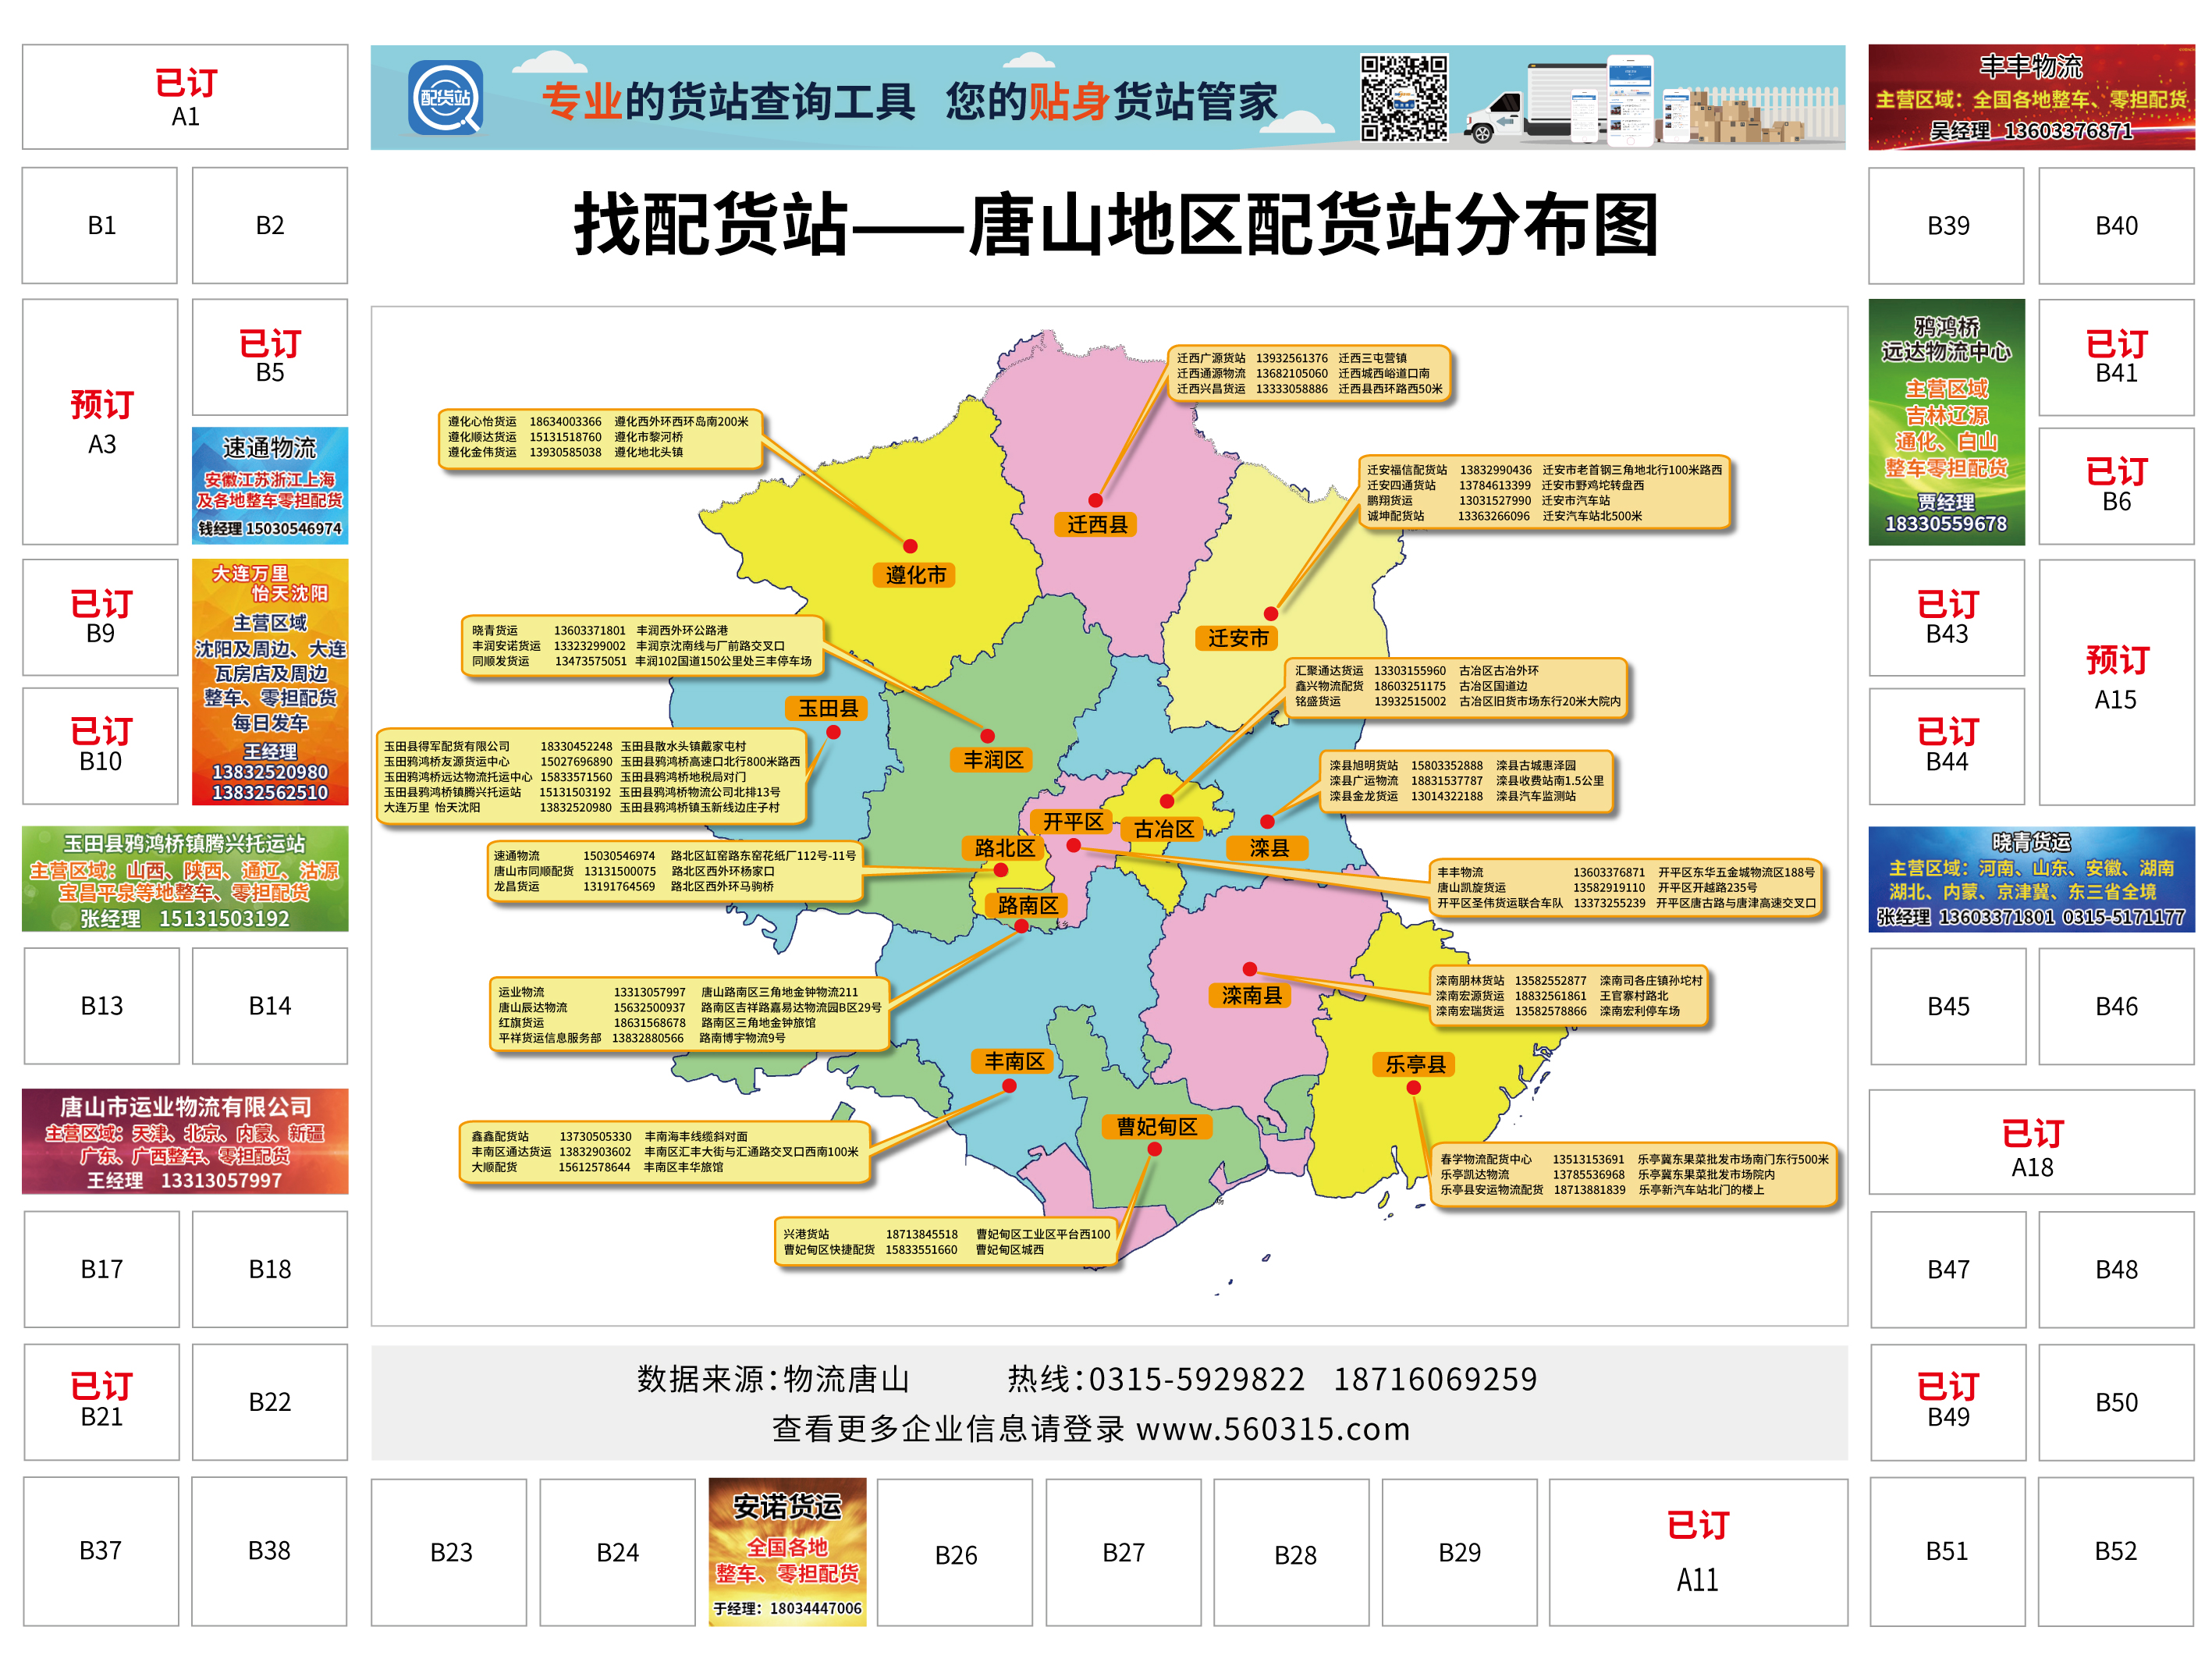This screenshot has height=1659, width=2212.
Task: Click the red dot marking 丰润区
Action: click(987, 736)
